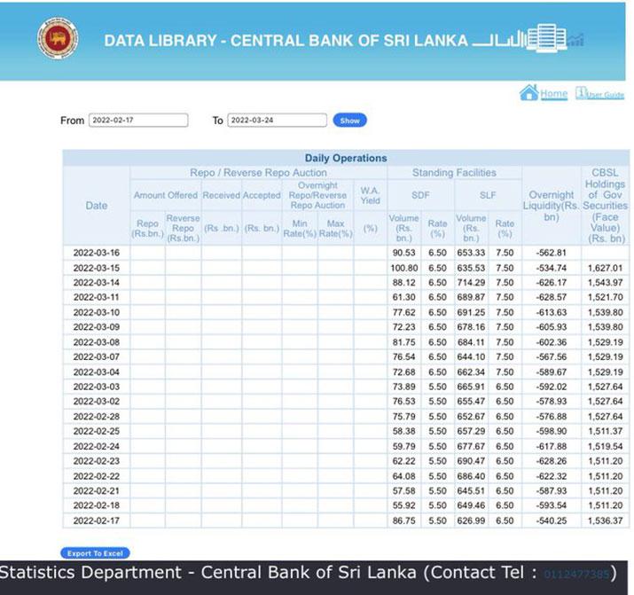Select the date cell 2022-03-08
The image size is (634, 595).
point(97,342)
